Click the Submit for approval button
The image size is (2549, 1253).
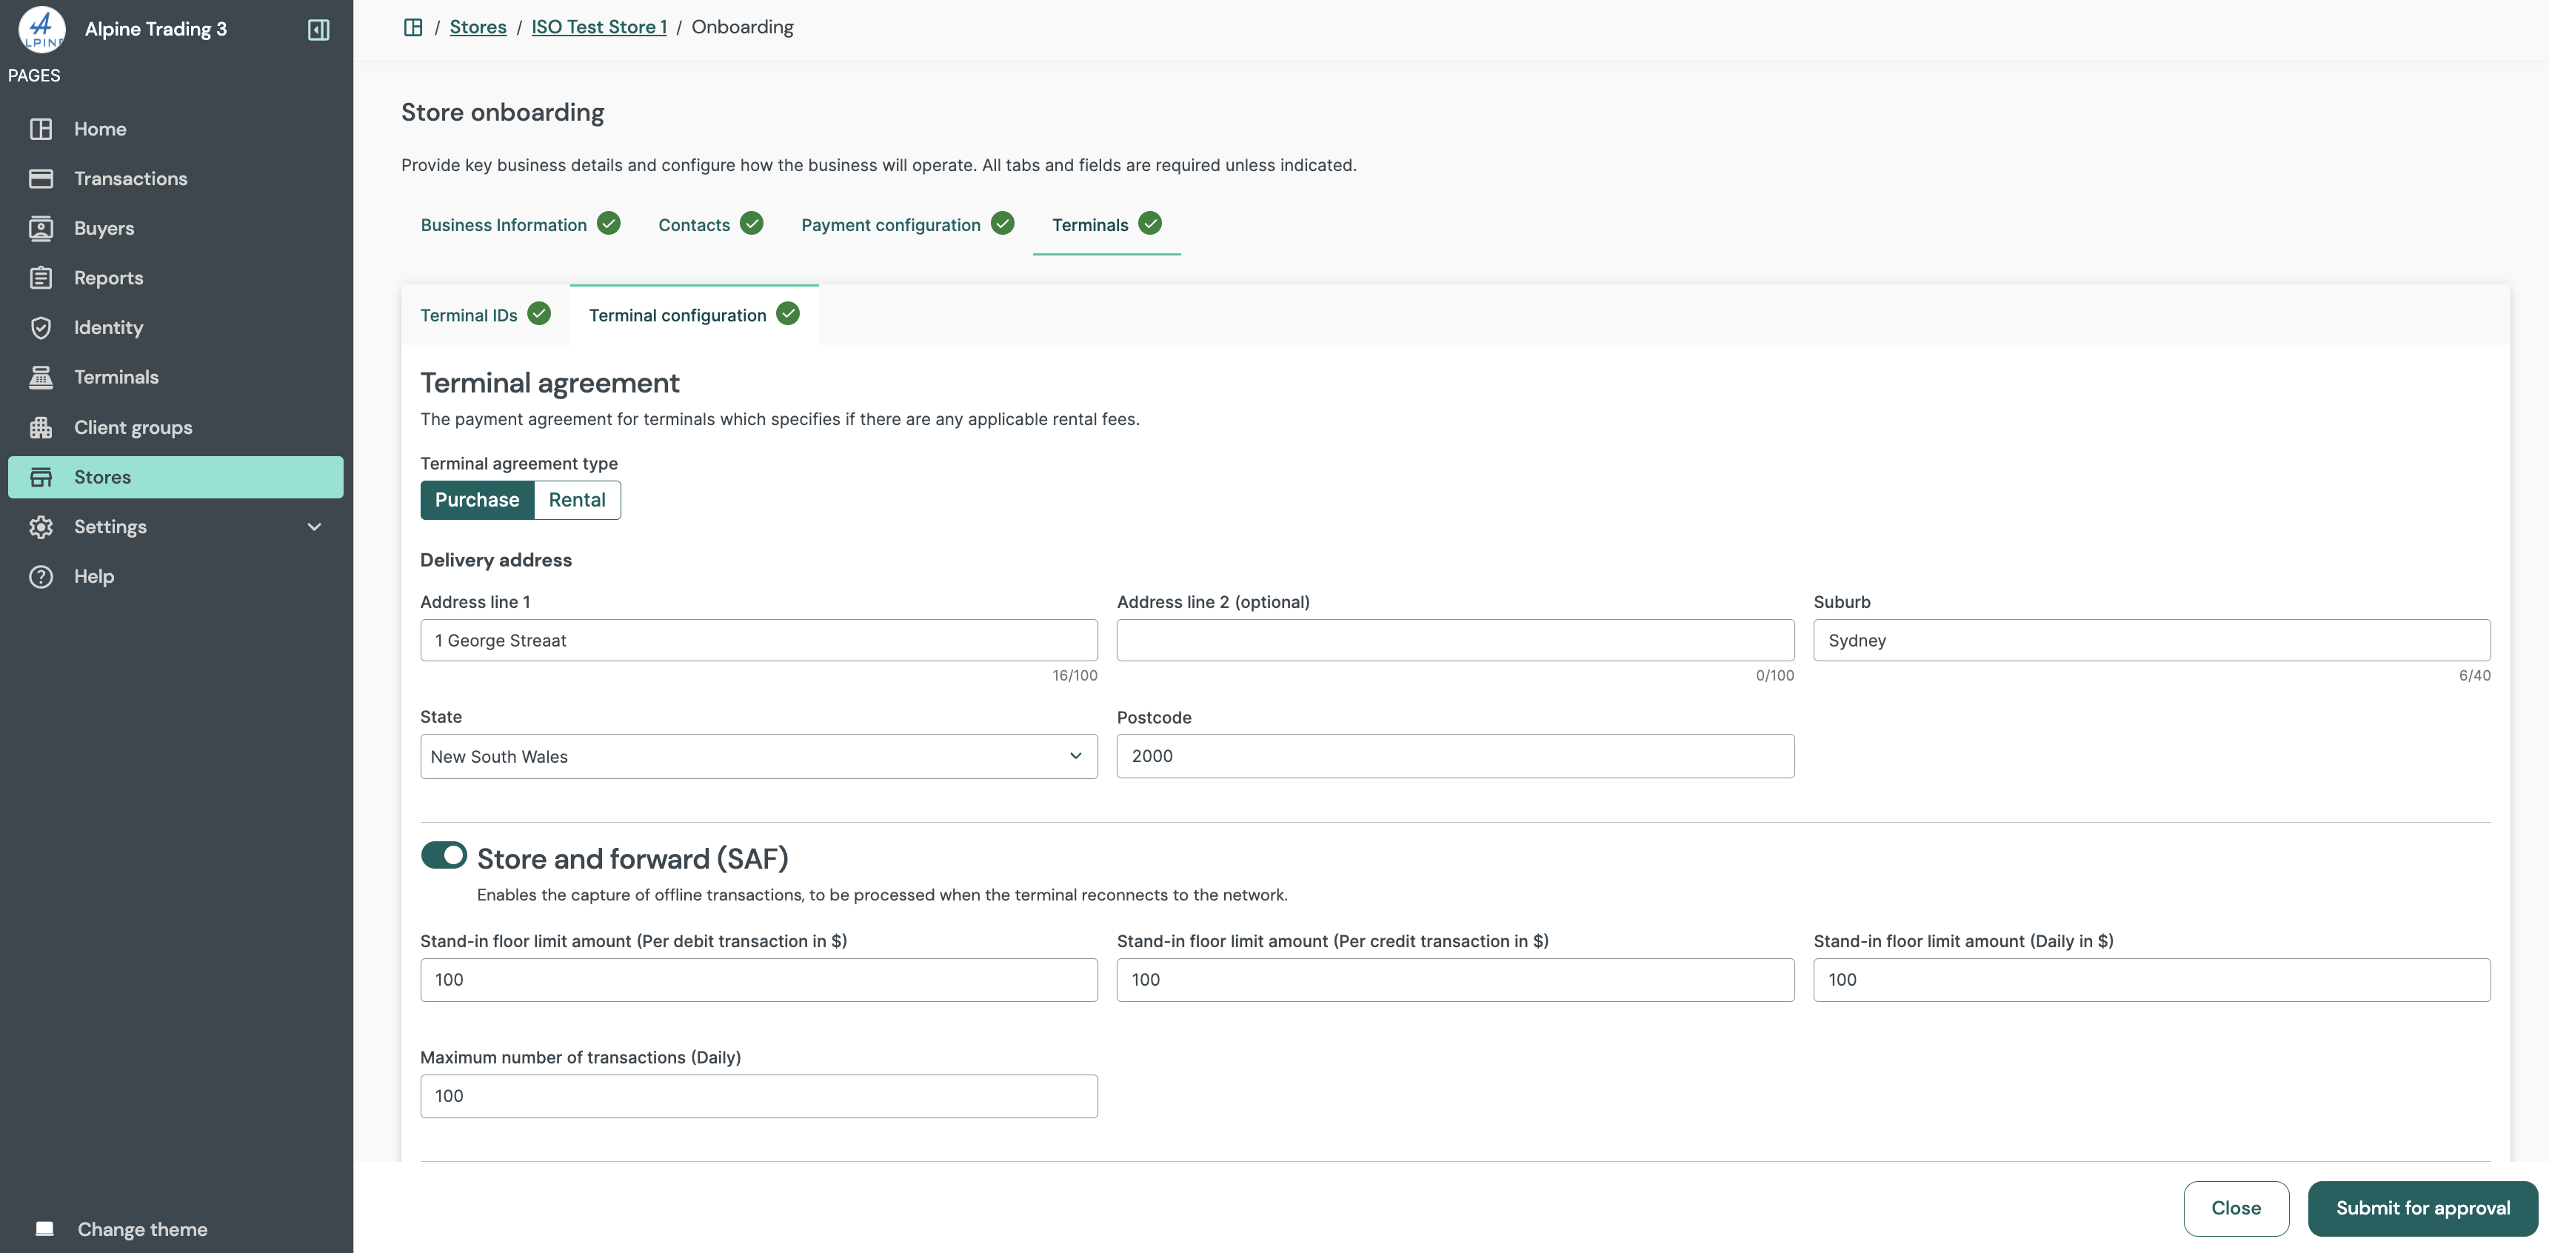pos(2422,1208)
